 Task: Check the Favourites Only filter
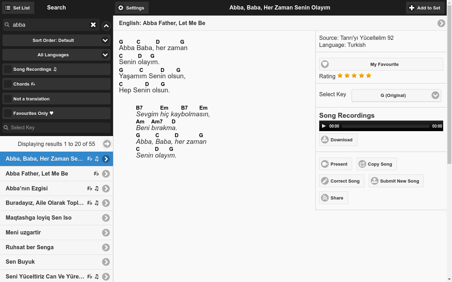coord(8,113)
